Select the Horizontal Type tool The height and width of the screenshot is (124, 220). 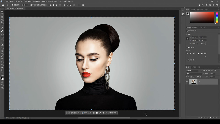click(x=2, y=59)
